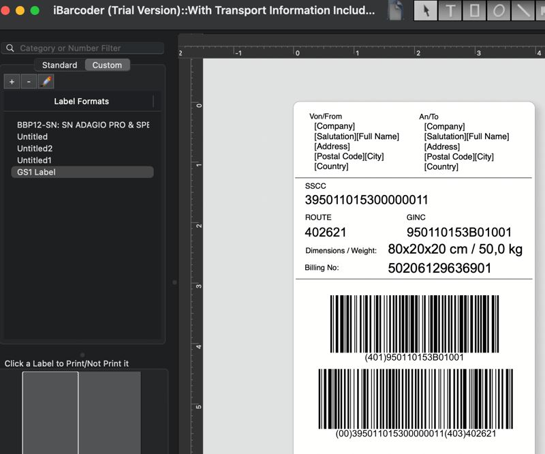
Task: Select the oval drawing tool
Action: tap(497, 11)
